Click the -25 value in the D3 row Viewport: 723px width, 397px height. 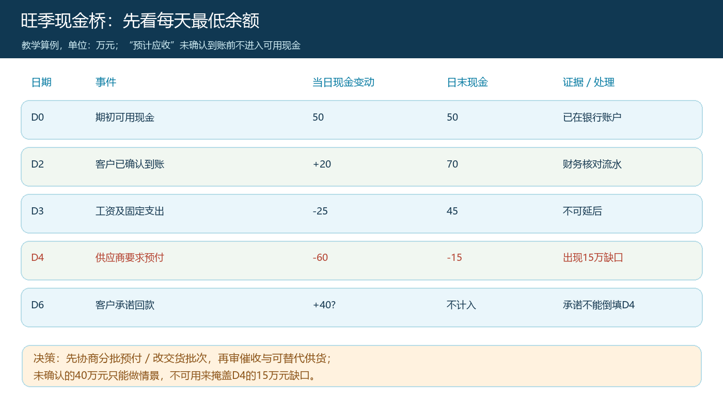[x=320, y=211]
